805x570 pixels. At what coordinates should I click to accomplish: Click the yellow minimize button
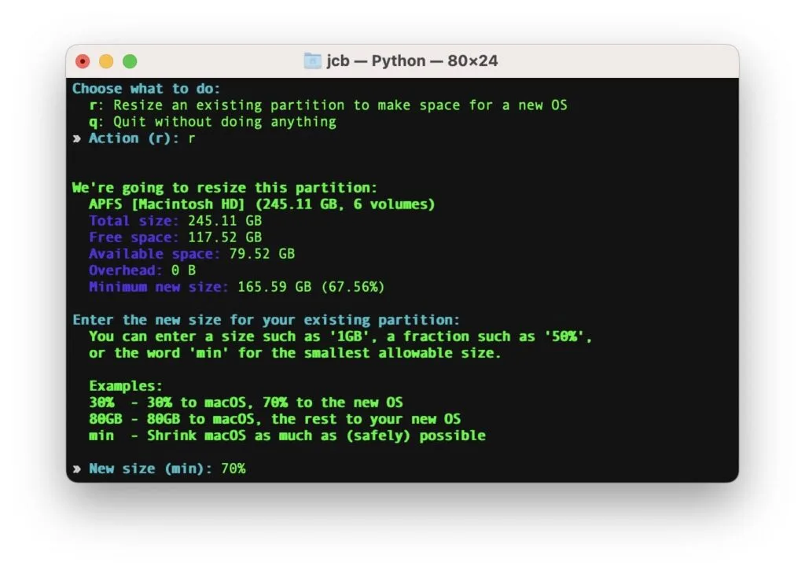(107, 61)
